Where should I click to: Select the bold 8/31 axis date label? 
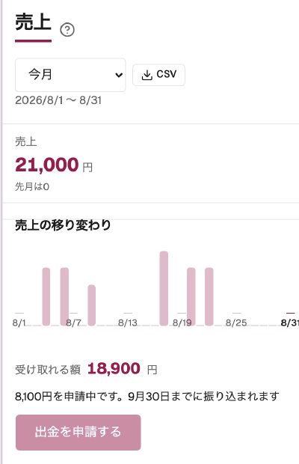coord(290,323)
